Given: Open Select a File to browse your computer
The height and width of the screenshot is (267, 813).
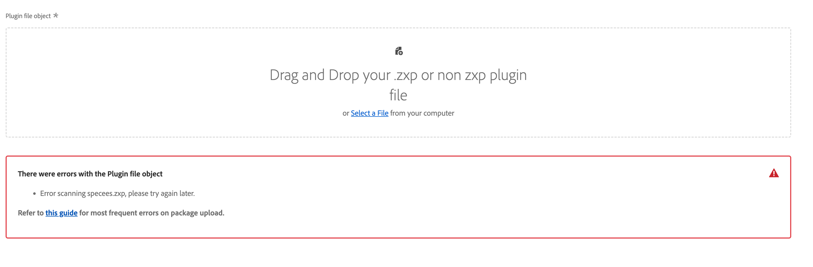Looking at the screenshot, I should click(x=370, y=113).
